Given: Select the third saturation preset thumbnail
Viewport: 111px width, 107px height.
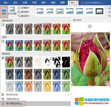Looking at the screenshot, I should (x=28, y=29).
